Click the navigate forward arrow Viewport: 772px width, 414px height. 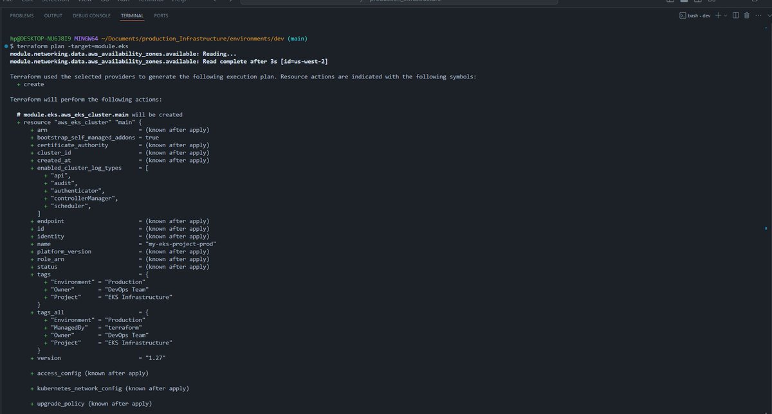point(230,2)
